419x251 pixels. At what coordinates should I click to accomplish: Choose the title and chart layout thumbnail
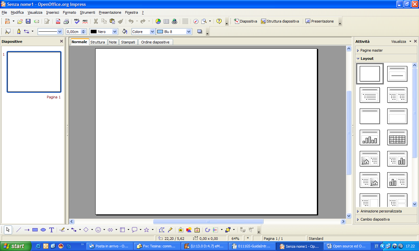click(x=370, y=137)
